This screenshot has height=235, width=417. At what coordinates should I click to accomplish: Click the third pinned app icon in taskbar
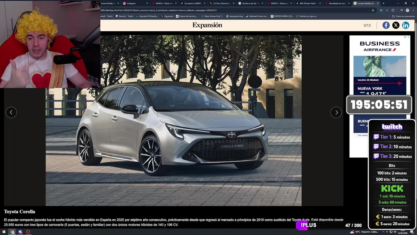pos(28,232)
